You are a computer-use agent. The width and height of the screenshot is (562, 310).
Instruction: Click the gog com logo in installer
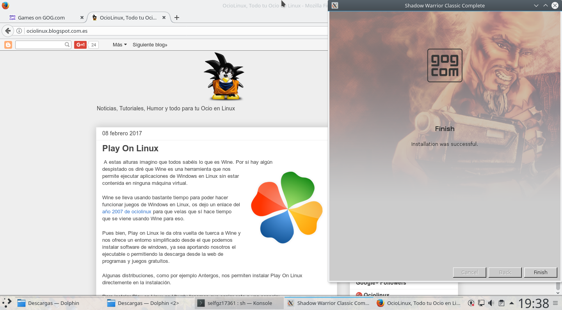point(445,66)
